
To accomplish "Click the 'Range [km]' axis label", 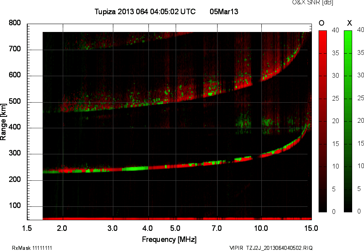I will coord(3,122).
